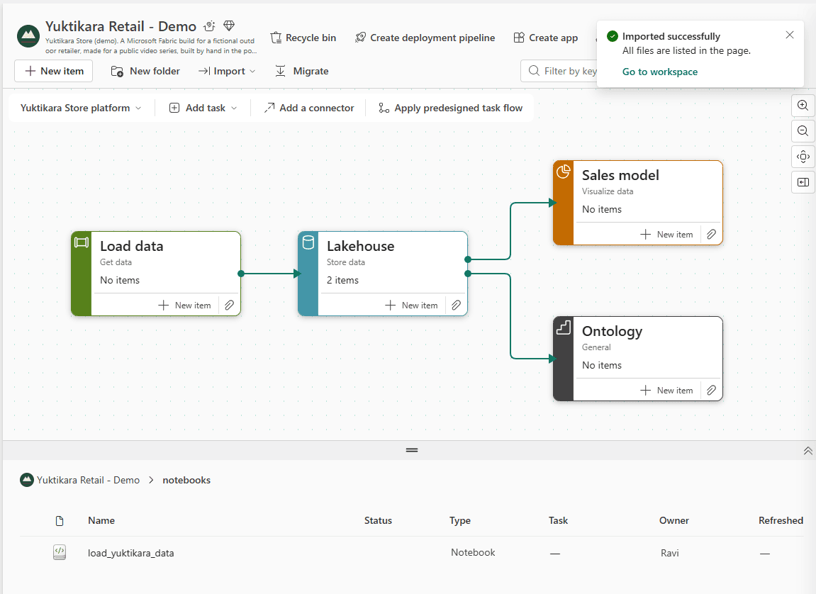The height and width of the screenshot is (594, 816).
Task: Open the load_yuktikara_data notebook
Action: tap(130, 553)
